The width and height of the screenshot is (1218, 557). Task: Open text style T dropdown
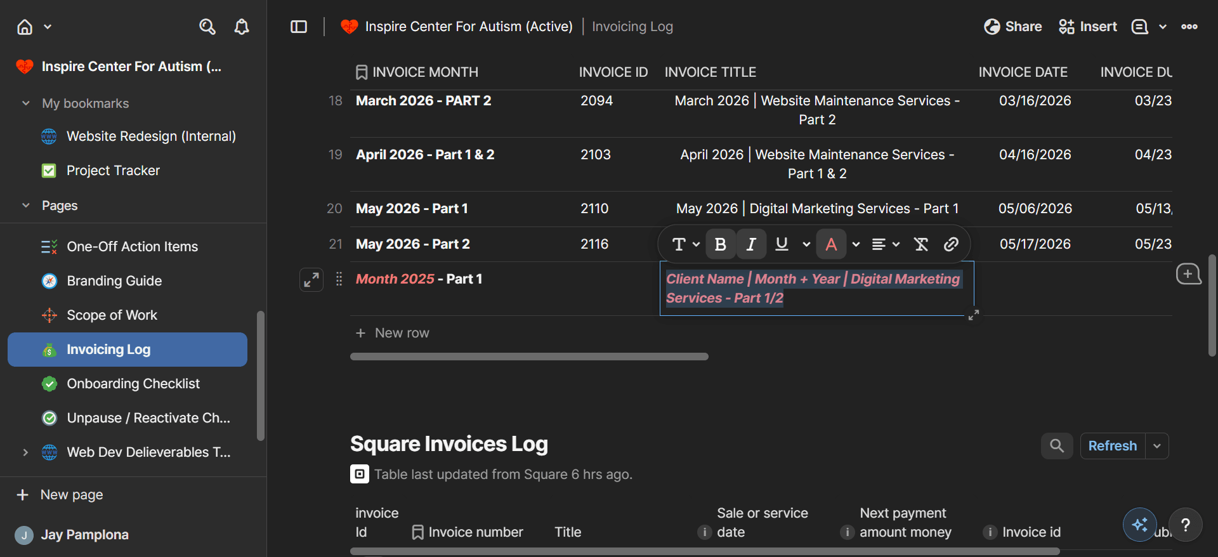pyautogui.click(x=686, y=244)
